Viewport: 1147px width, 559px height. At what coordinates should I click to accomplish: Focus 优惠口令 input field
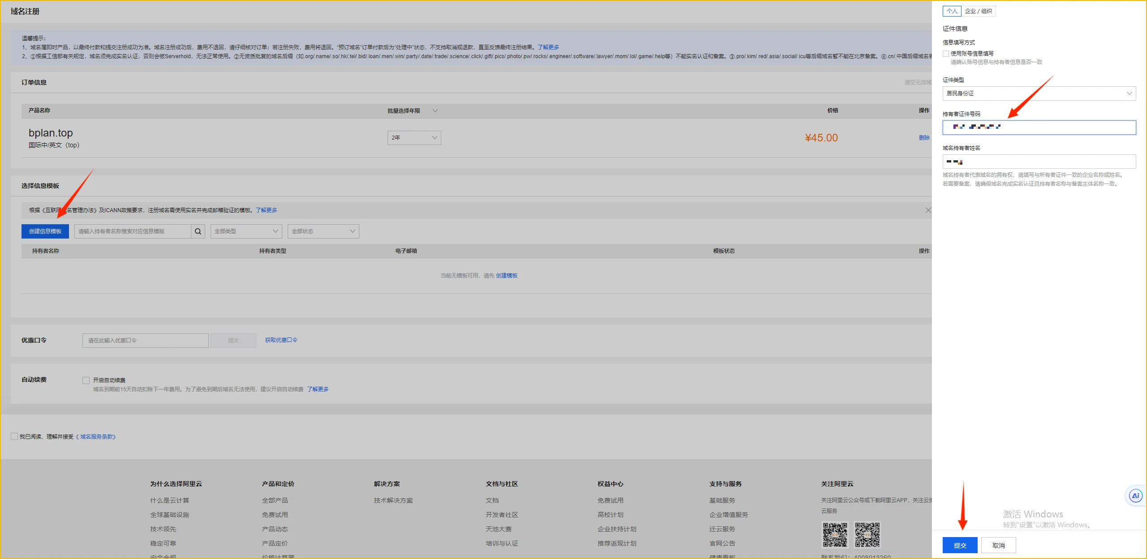pos(145,341)
